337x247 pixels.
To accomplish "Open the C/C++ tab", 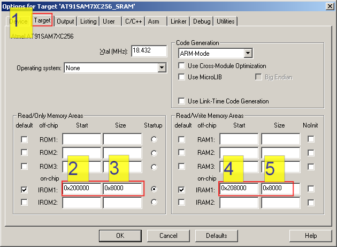I will click(x=134, y=21).
